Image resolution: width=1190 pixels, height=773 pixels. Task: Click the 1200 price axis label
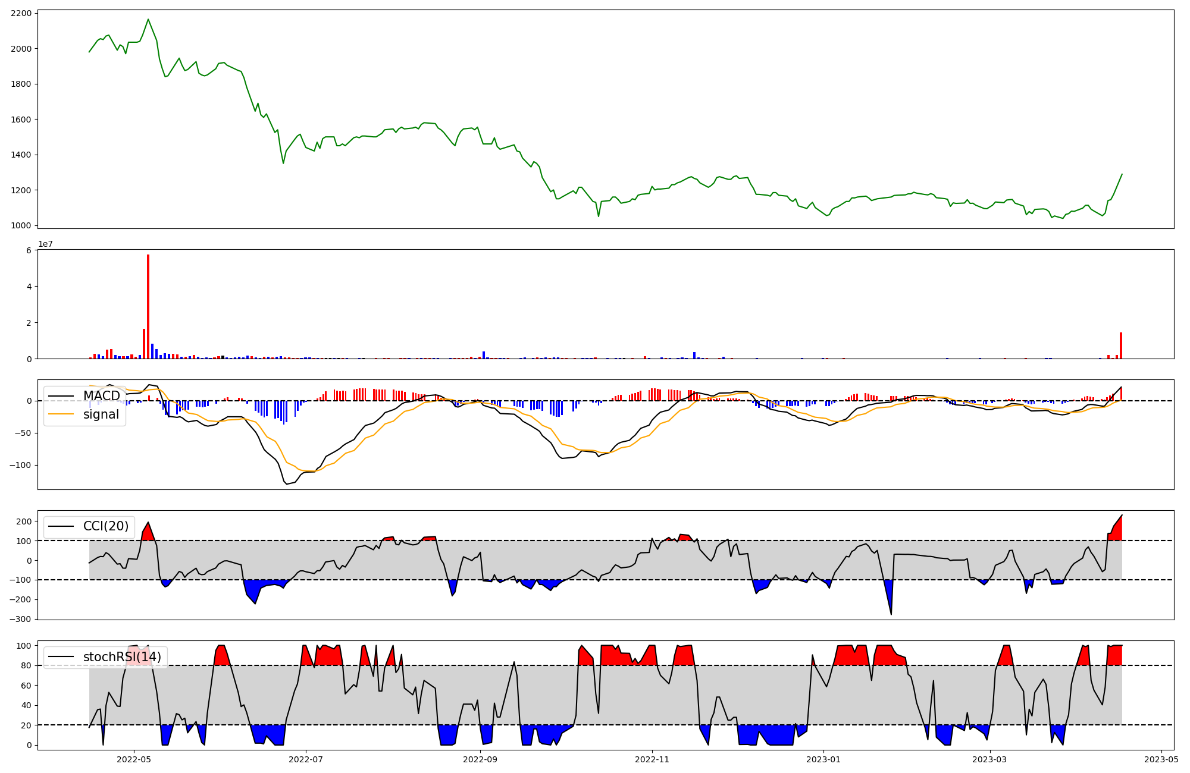(x=21, y=190)
